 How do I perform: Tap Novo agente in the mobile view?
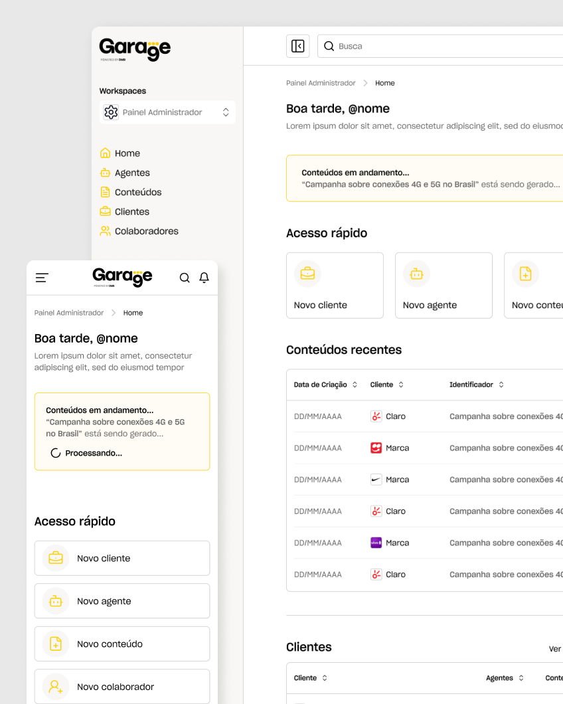(x=122, y=601)
